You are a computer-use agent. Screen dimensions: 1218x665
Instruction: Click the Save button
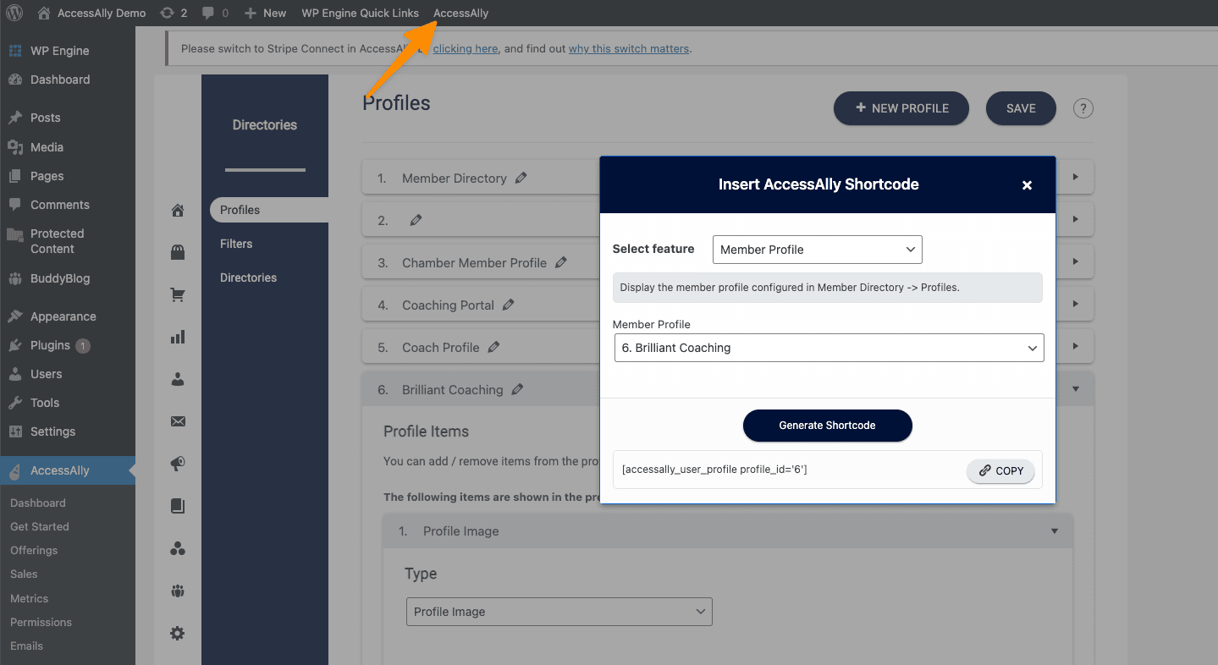[1021, 108]
